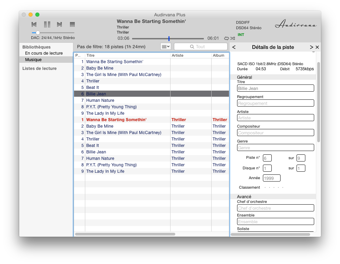
Task: Click the Titre field with Billie Jean
Action: [x=275, y=88]
